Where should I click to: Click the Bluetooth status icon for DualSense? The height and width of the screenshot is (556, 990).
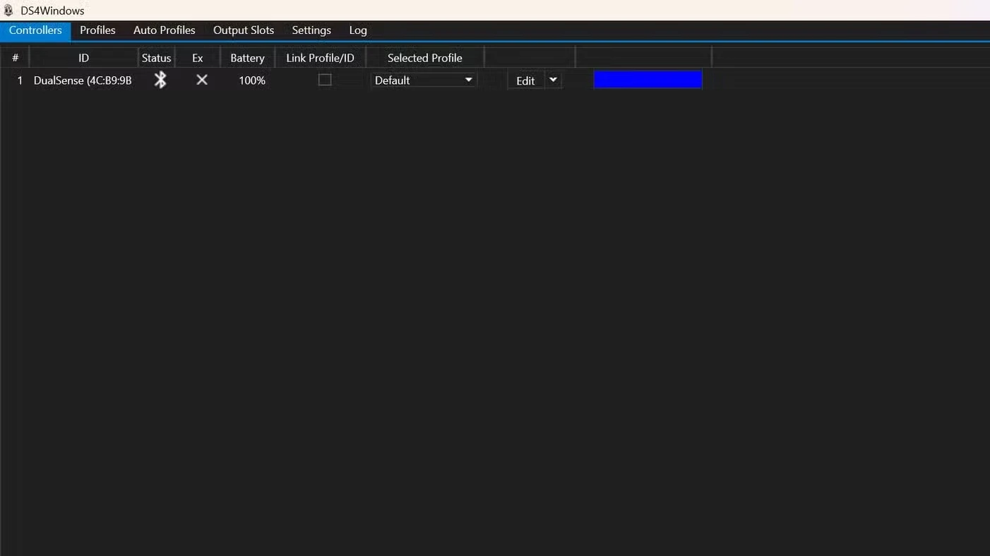click(x=160, y=80)
